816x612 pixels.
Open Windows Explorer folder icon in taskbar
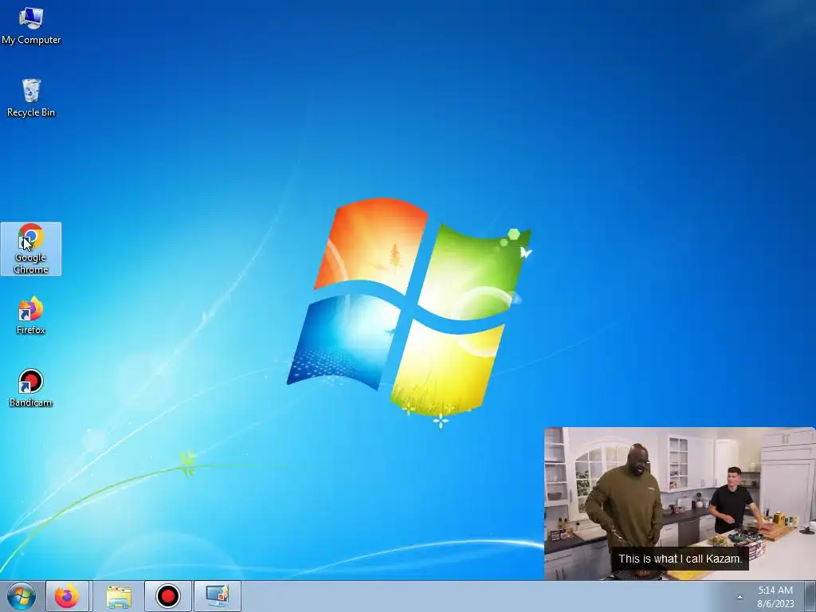(x=119, y=596)
